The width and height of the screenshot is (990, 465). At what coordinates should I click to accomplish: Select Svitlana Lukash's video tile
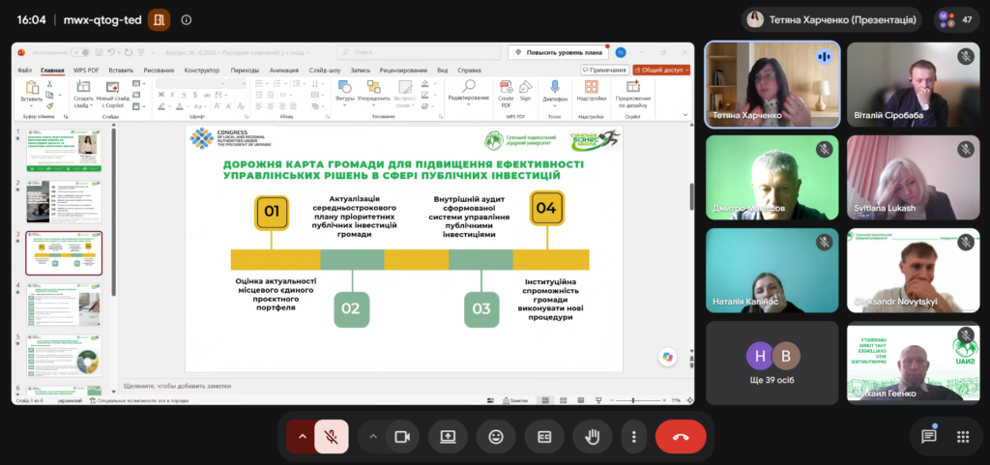pos(913,177)
